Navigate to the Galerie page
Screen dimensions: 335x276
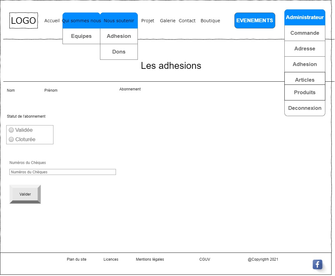[x=168, y=21]
